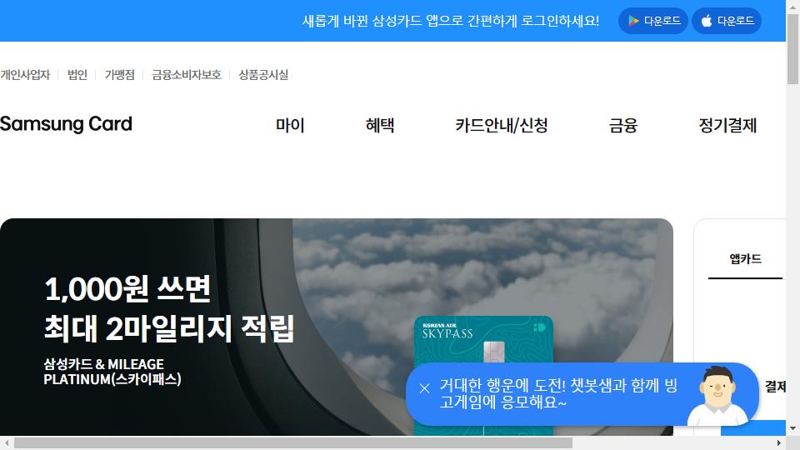The width and height of the screenshot is (800, 450).
Task: Open chatbot bingo game message
Action: (558, 393)
